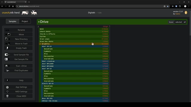Click the browser home icon
Viewport: 191px width, 107px height.
point(13,6)
